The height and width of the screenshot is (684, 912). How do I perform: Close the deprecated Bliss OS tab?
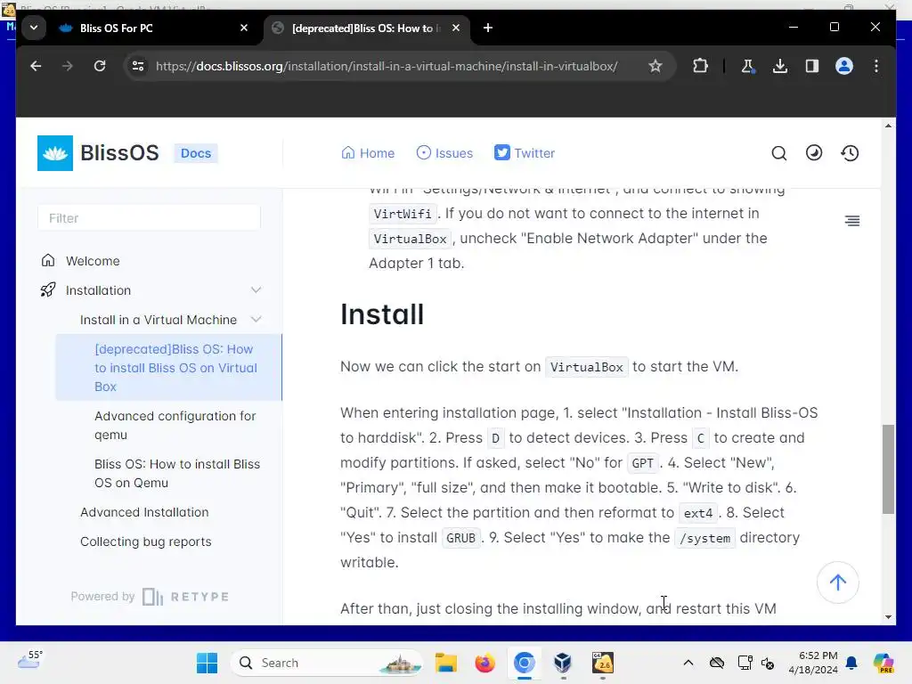click(456, 28)
